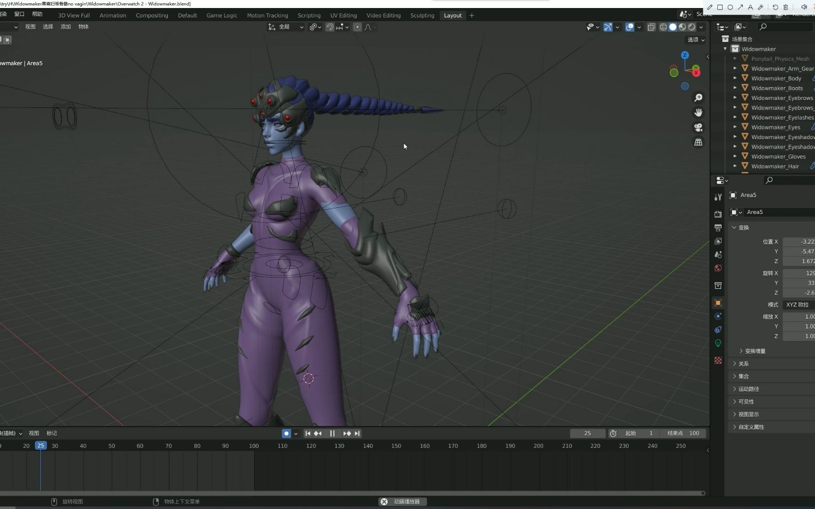Switch to the UV Editing workspace tab
The height and width of the screenshot is (509, 815).
[343, 15]
